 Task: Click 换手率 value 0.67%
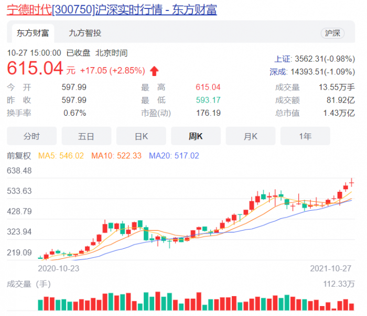[75, 113]
